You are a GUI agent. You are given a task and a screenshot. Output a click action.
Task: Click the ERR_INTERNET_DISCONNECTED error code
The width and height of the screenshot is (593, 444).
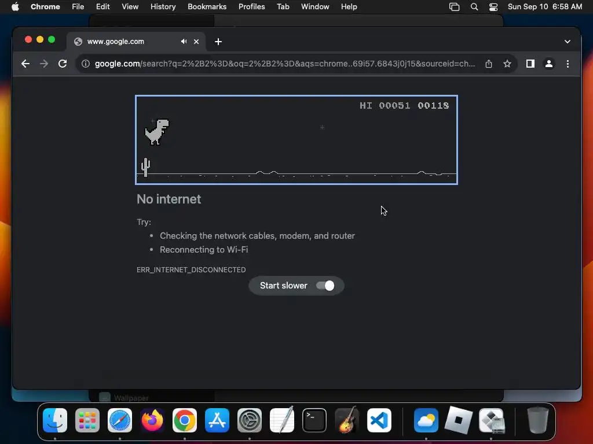point(191,269)
